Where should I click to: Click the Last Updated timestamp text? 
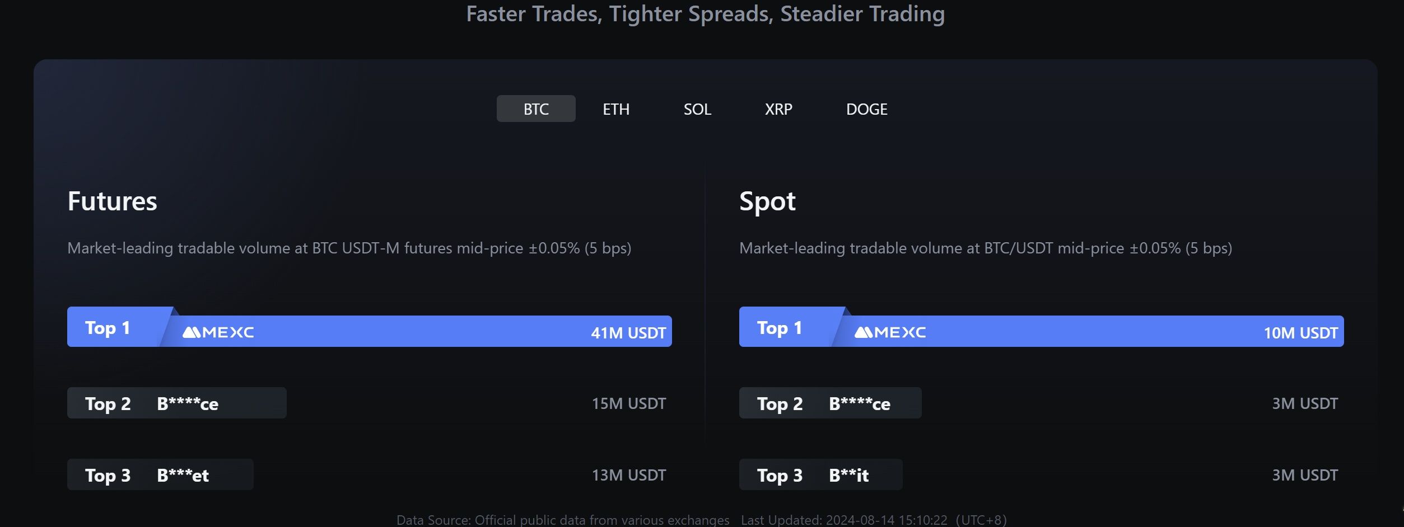point(873,520)
